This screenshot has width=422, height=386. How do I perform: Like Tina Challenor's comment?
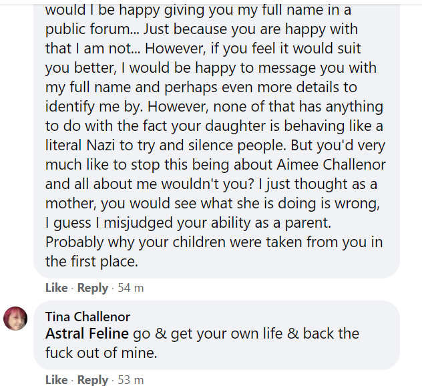(x=56, y=380)
